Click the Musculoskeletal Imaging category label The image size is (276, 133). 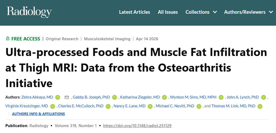107,39
